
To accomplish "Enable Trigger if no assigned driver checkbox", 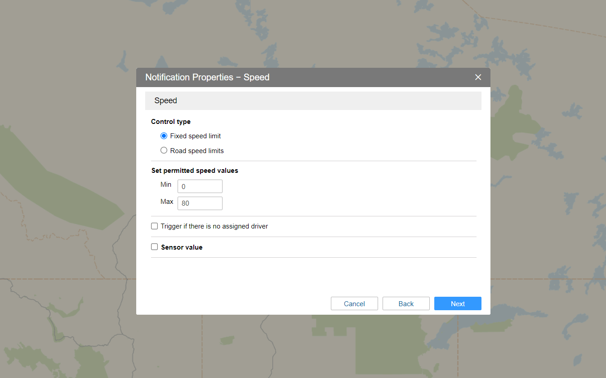I will tap(155, 226).
